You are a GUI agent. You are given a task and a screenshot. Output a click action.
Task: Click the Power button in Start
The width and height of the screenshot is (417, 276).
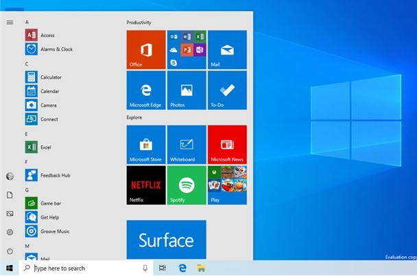(x=10, y=251)
